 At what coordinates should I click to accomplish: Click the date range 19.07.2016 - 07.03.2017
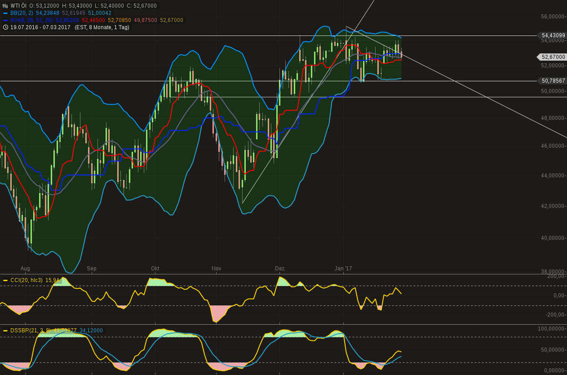(x=40, y=27)
